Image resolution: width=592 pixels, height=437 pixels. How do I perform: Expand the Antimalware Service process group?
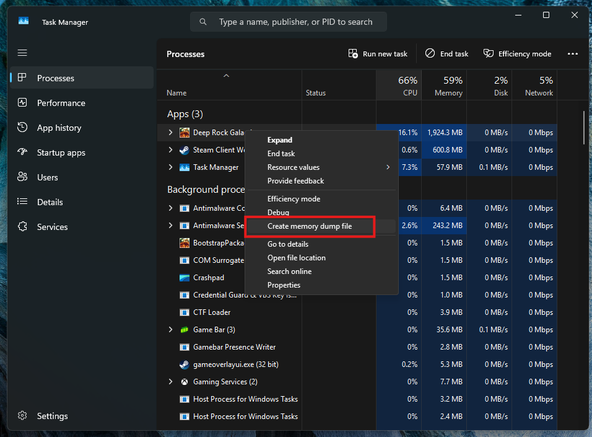pos(171,225)
